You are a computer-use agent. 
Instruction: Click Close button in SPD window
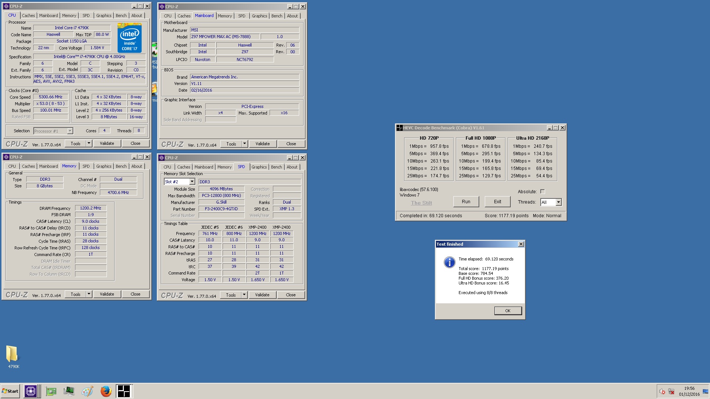pyautogui.click(x=291, y=295)
